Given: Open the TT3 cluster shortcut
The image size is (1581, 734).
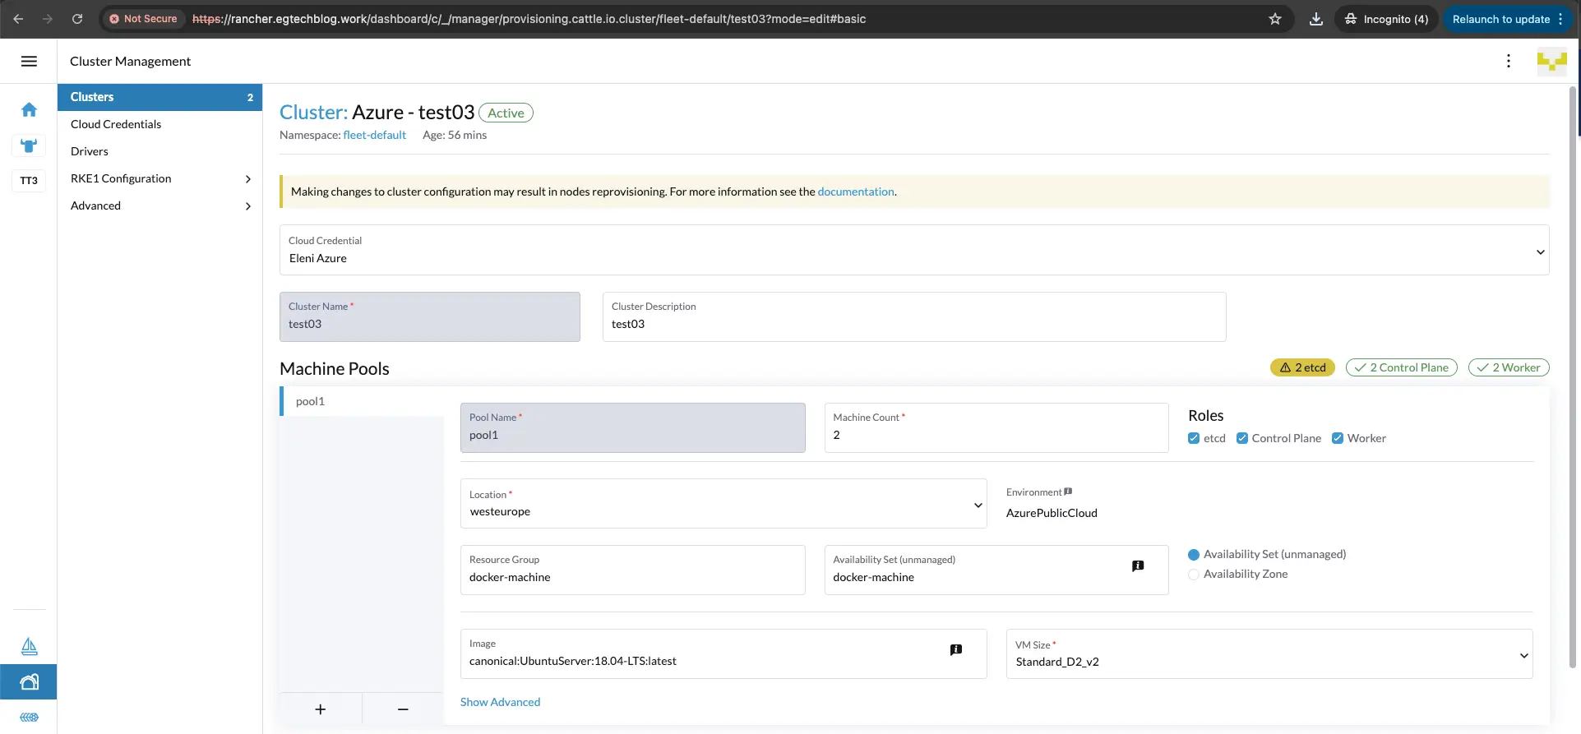Looking at the screenshot, I should point(29,181).
